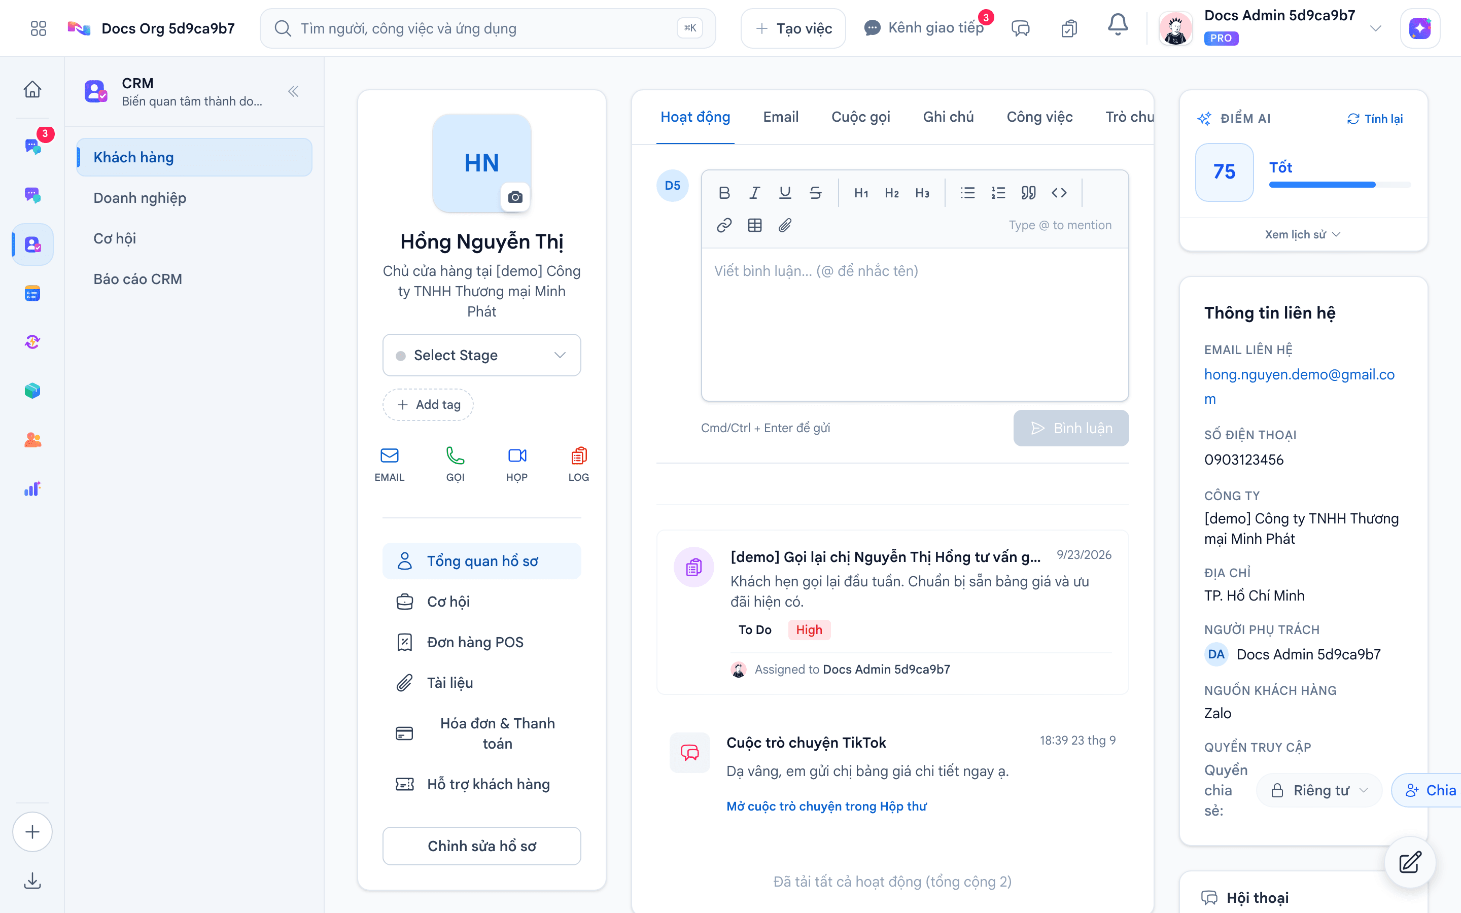Screen dimensions: 1461x913
Task: Click the AI score progress bar
Action: coord(1340,185)
